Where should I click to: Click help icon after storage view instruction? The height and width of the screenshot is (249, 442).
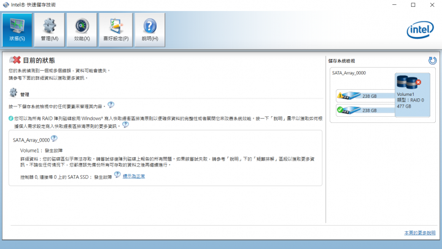click(x=110, y=105)
